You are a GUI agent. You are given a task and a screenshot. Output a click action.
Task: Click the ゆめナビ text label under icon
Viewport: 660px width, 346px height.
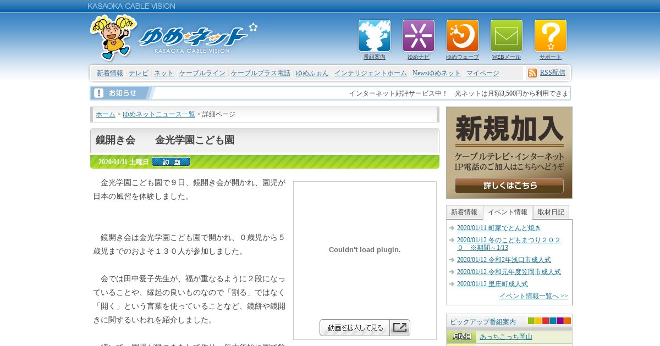pyautogui.click(x=419, y=57)
